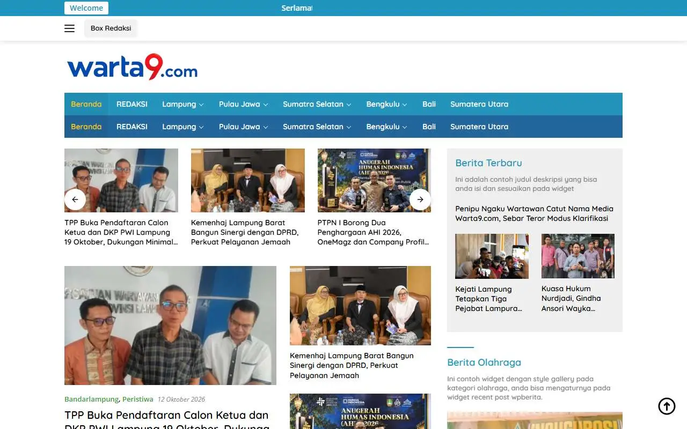Click the Kejati Lampung sidebar thumbnail
Screen dimensions: 687x429
(492, 256)
